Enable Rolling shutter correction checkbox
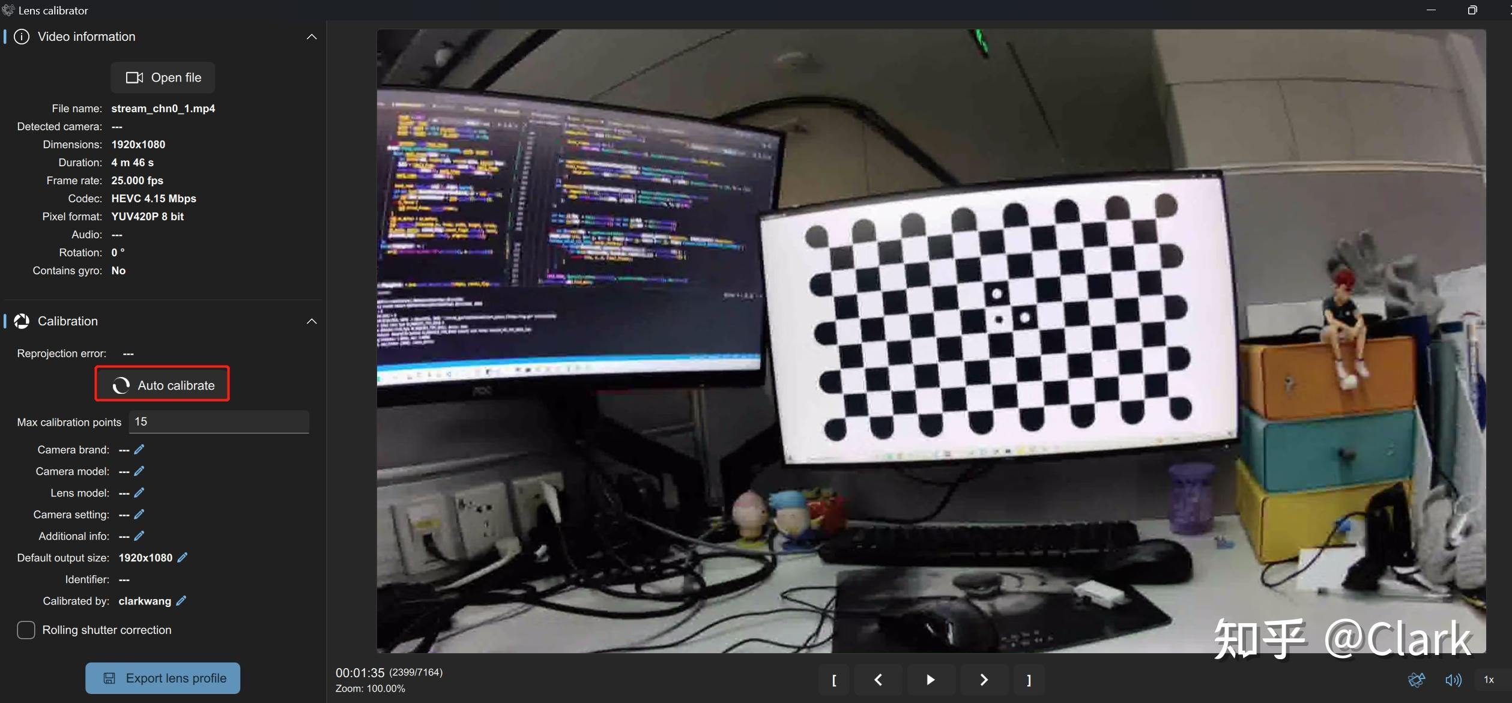 tap(26, 630)
